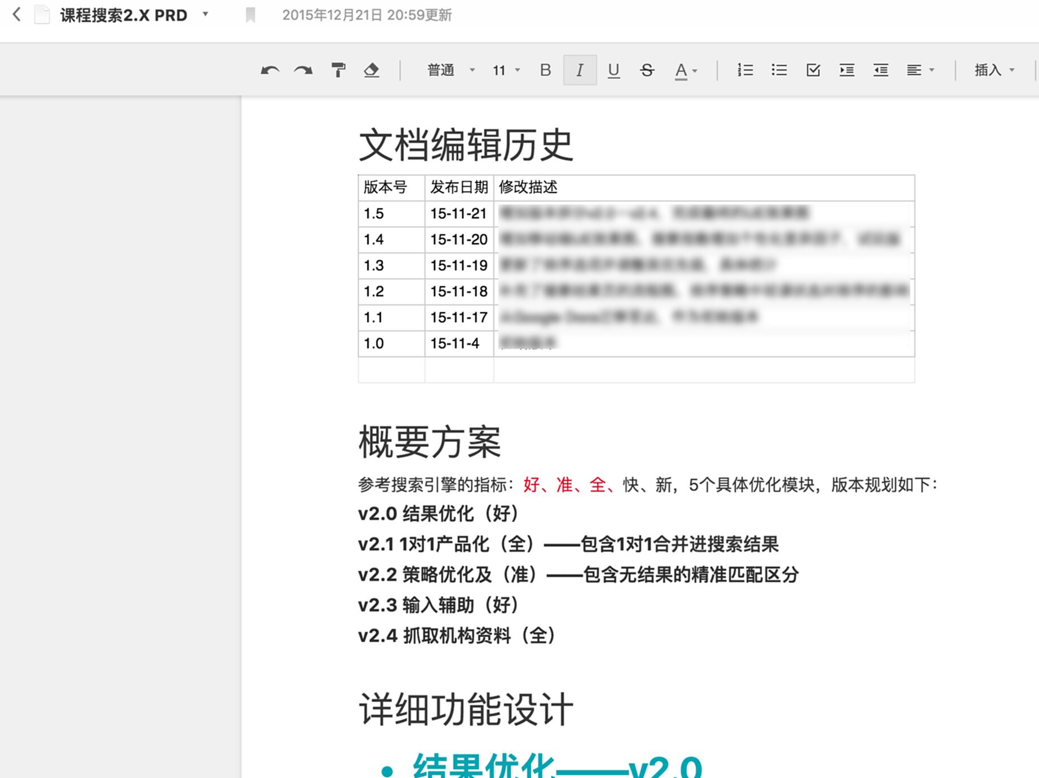Click the clear formatting eraser icon
This screenshot has width=1039, height=778.
371,70
